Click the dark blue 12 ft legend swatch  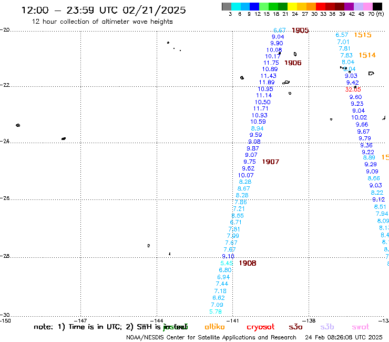[254, 6]
